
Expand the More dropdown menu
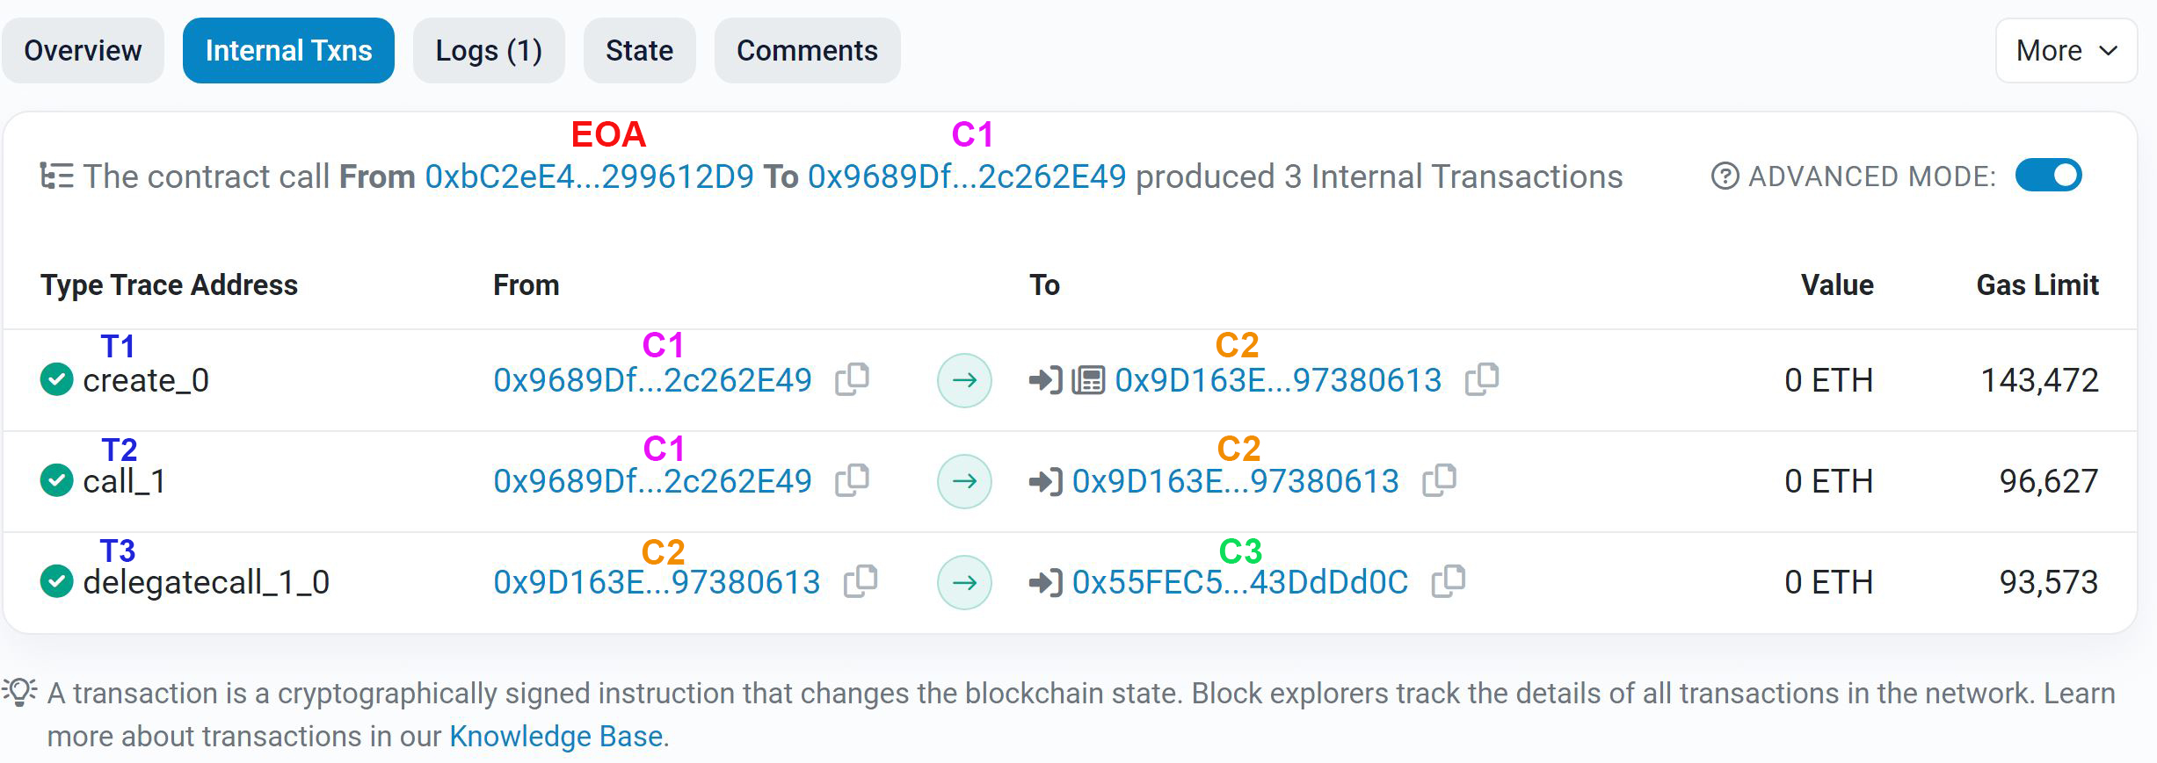click(x=2066, y=51)
